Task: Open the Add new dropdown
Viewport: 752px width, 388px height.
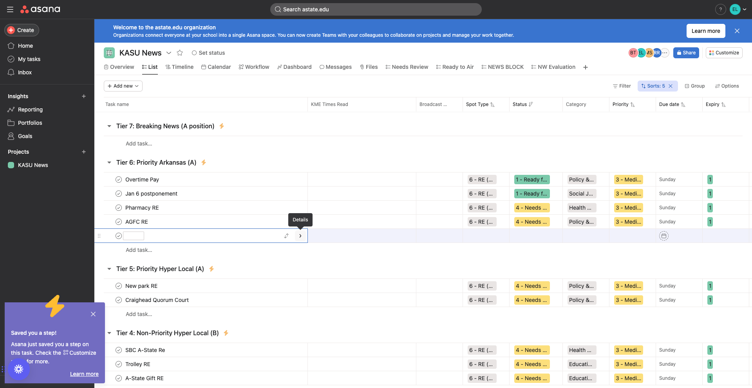Action: (123, 86)
